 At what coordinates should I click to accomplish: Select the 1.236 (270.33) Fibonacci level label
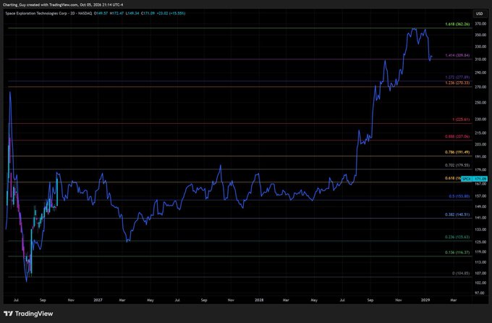click(457, 83)
